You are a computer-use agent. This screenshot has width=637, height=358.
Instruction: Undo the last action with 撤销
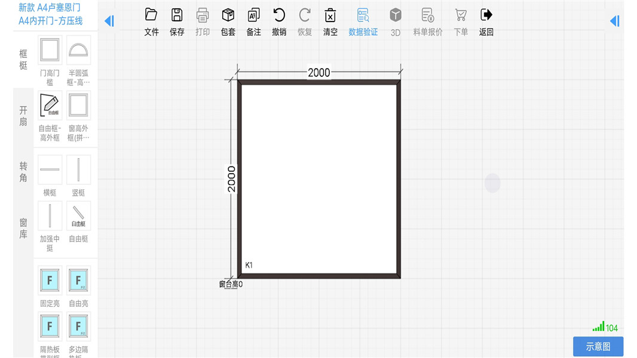click(279, 16)
